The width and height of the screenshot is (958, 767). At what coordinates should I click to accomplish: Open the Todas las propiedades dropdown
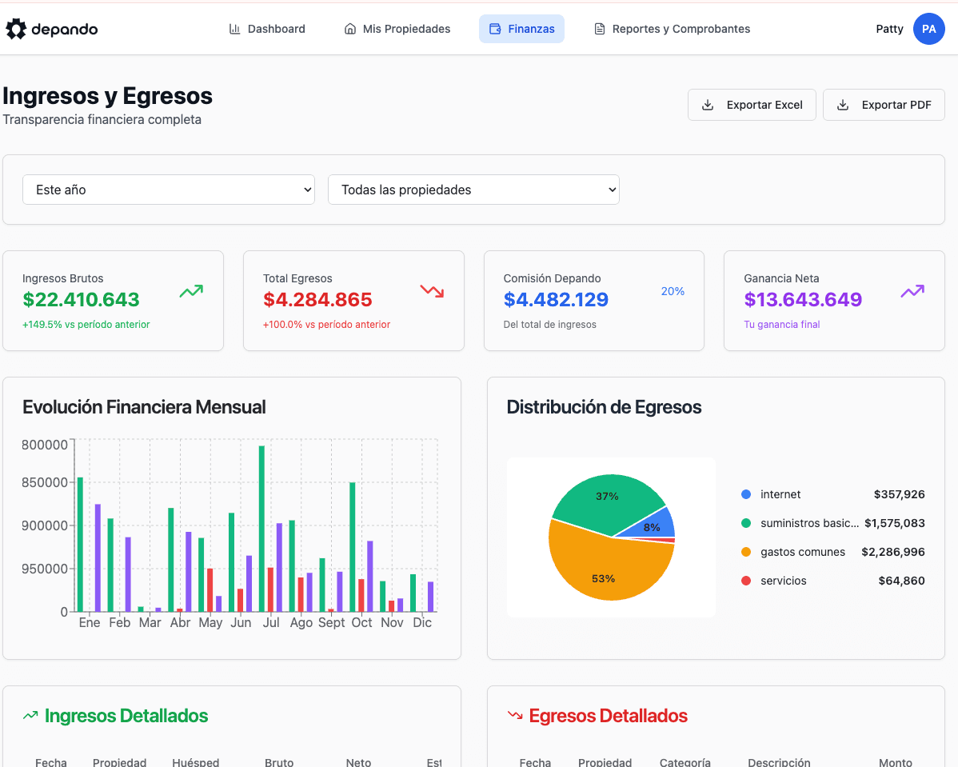click(x=473, y=190)
